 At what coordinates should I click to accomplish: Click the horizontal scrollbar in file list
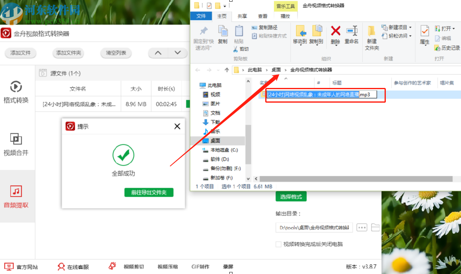point(356,179)
